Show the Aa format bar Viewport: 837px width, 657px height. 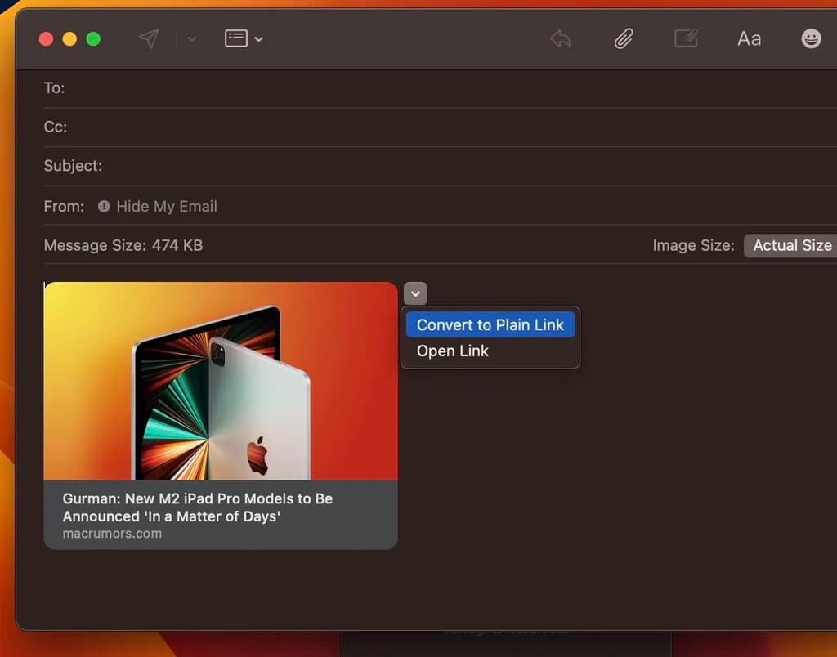pyautogui.click(x=749, y=38)
